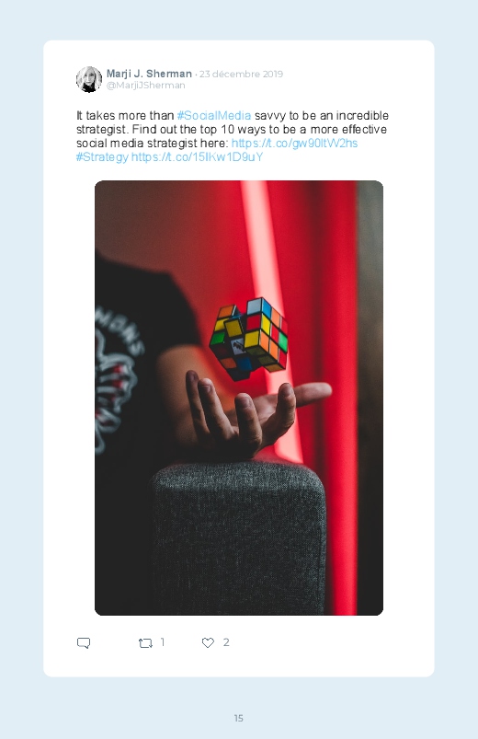Viewport: 478px width, 739px height.
Task: Click the gray sofa armrest in the photo
Action: (x=238, y=538)
